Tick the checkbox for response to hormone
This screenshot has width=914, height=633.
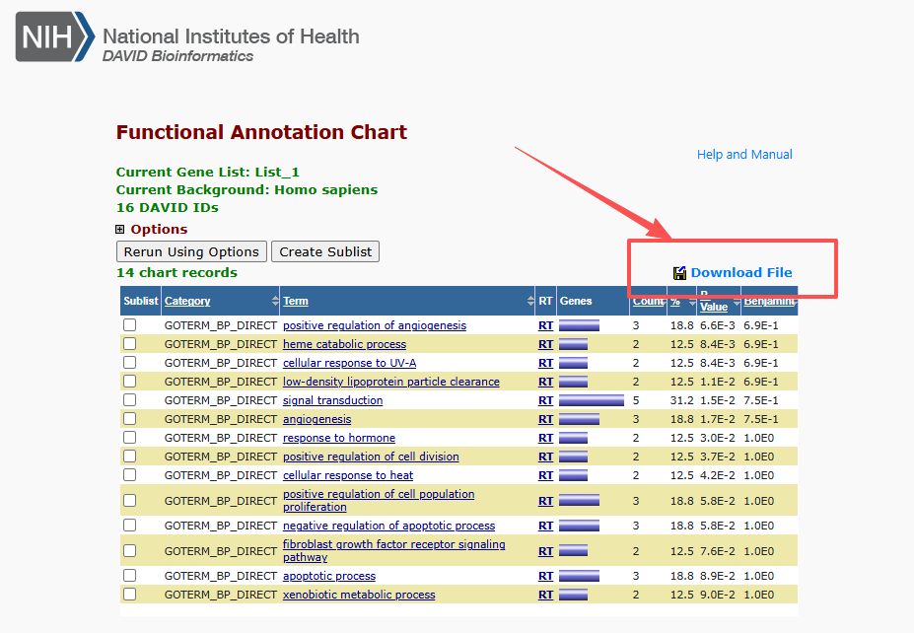click(129, 438)
